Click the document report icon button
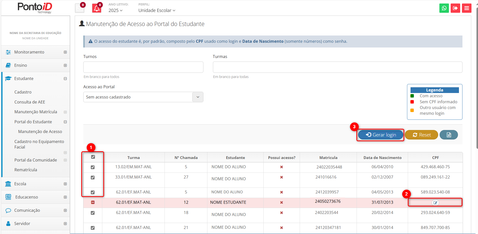The width and height of the screenshot is (478, 234). pyautogui.click(x=449, y=135)
